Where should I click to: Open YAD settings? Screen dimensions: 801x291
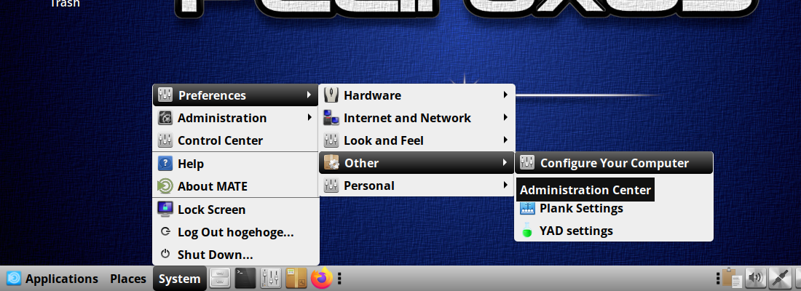pos(614,231)
